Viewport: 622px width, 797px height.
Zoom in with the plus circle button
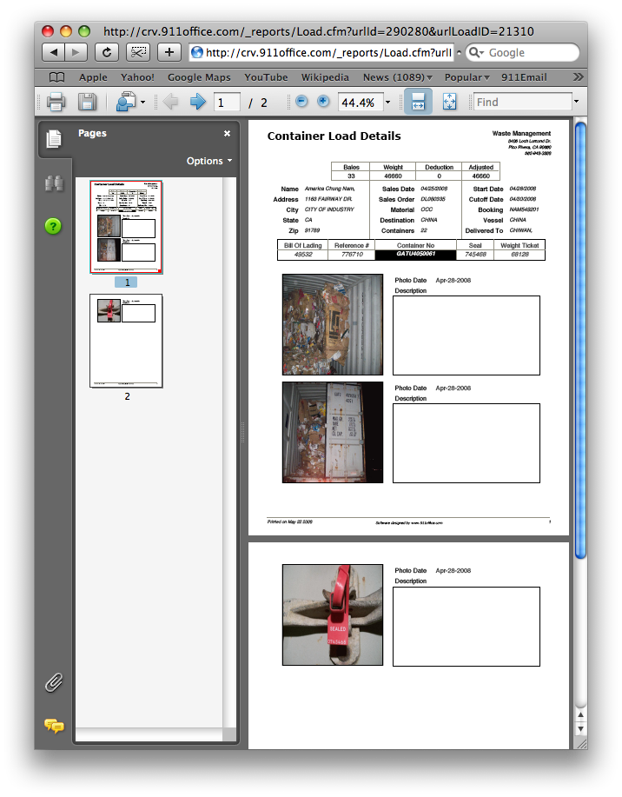tap(323, 101)
